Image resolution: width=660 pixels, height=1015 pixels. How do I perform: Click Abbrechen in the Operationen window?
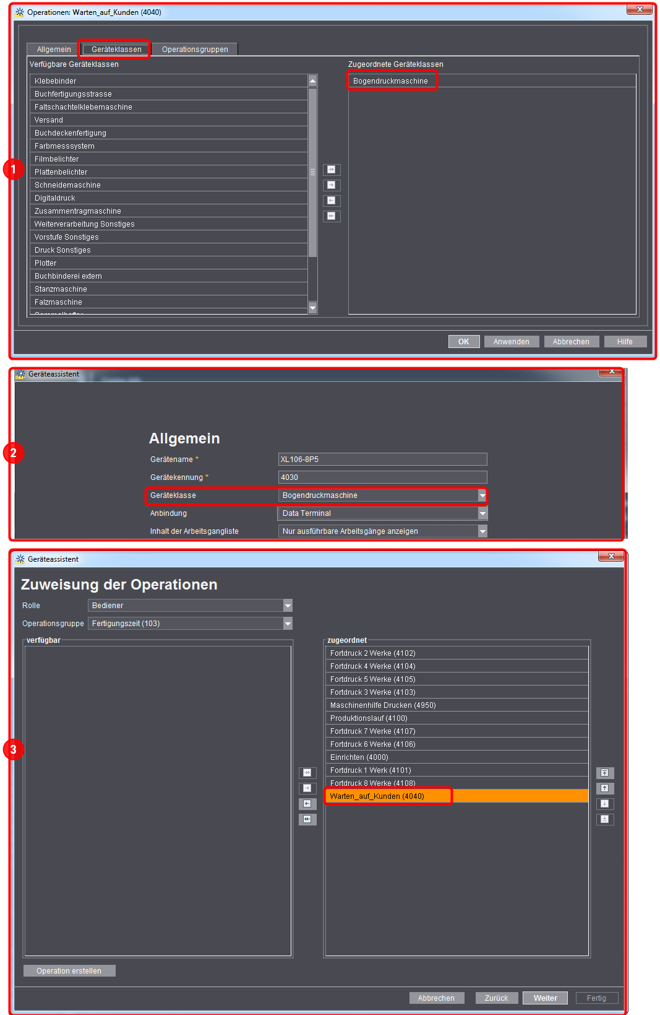pos(572,342)
